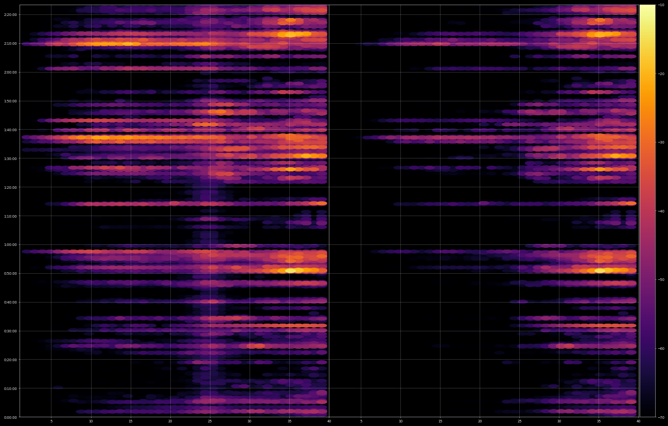This screenshot has width=668, height=426.
Task: Click x-axis label 40 of left heatmap
Action: 329,421
